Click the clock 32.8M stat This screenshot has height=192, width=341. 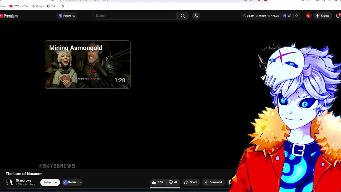pos(249,16)
